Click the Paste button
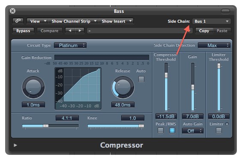 222,31
